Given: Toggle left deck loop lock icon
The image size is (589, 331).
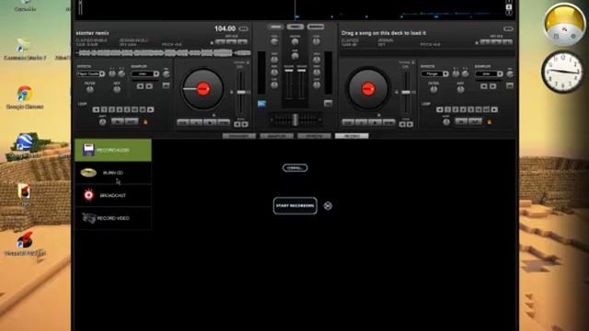Looking at the screenshot, I should [145, 122].
